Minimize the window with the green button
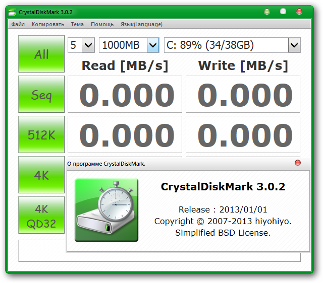This screenshot has width=323, height=283. [267, 12]
